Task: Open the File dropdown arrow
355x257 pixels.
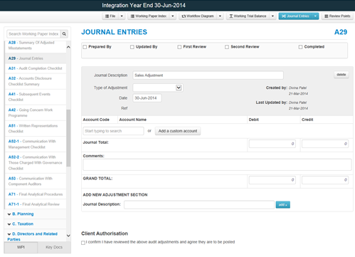Action: point(122,16)
